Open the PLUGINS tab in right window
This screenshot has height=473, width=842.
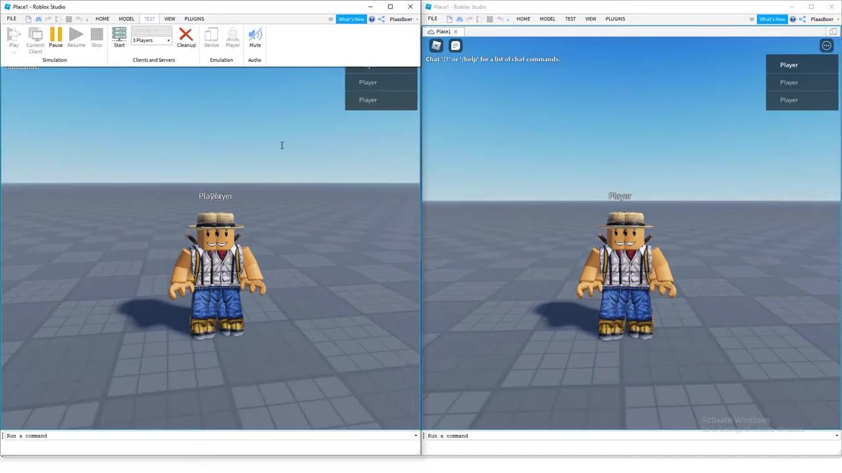615,19
